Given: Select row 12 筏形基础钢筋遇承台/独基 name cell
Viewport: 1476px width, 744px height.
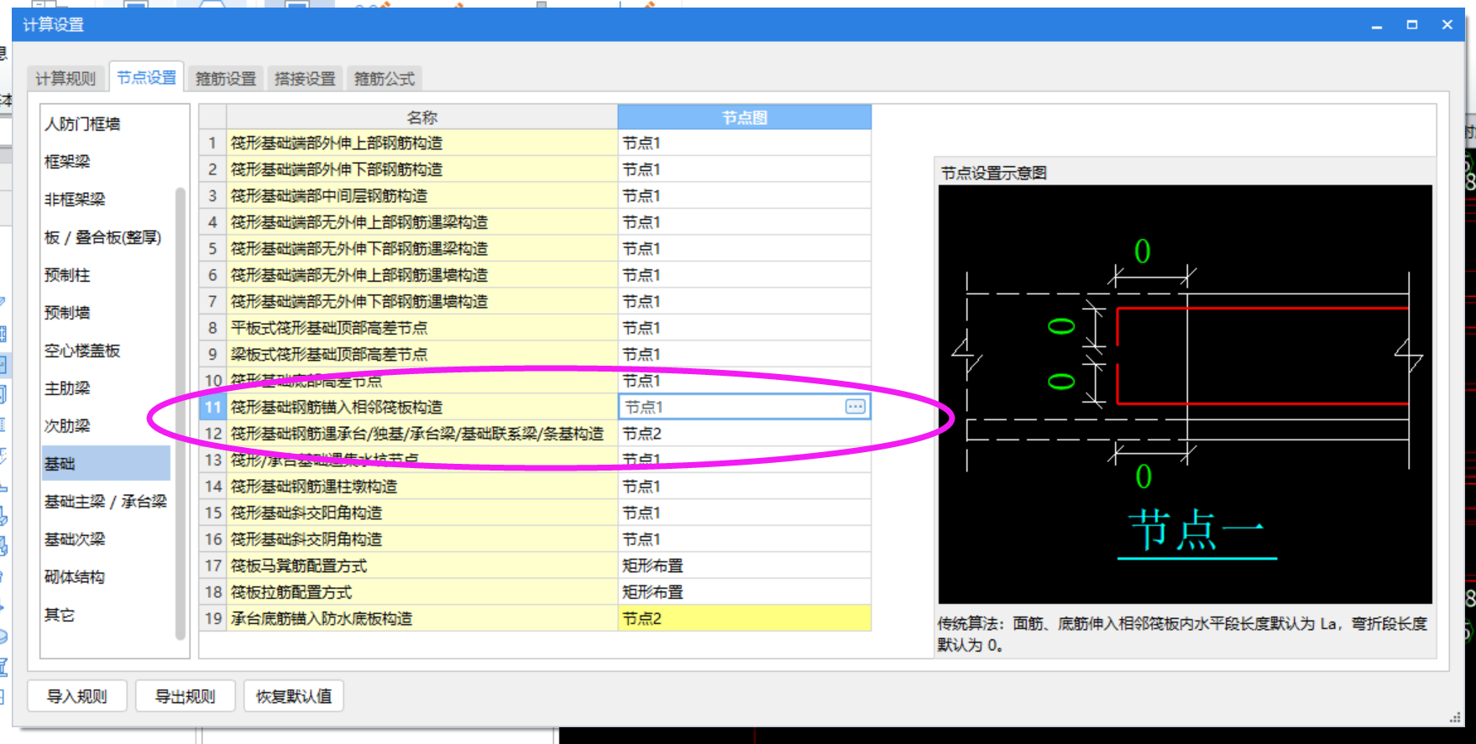Looking at the screenshot, I should click(x=421, y=434).
